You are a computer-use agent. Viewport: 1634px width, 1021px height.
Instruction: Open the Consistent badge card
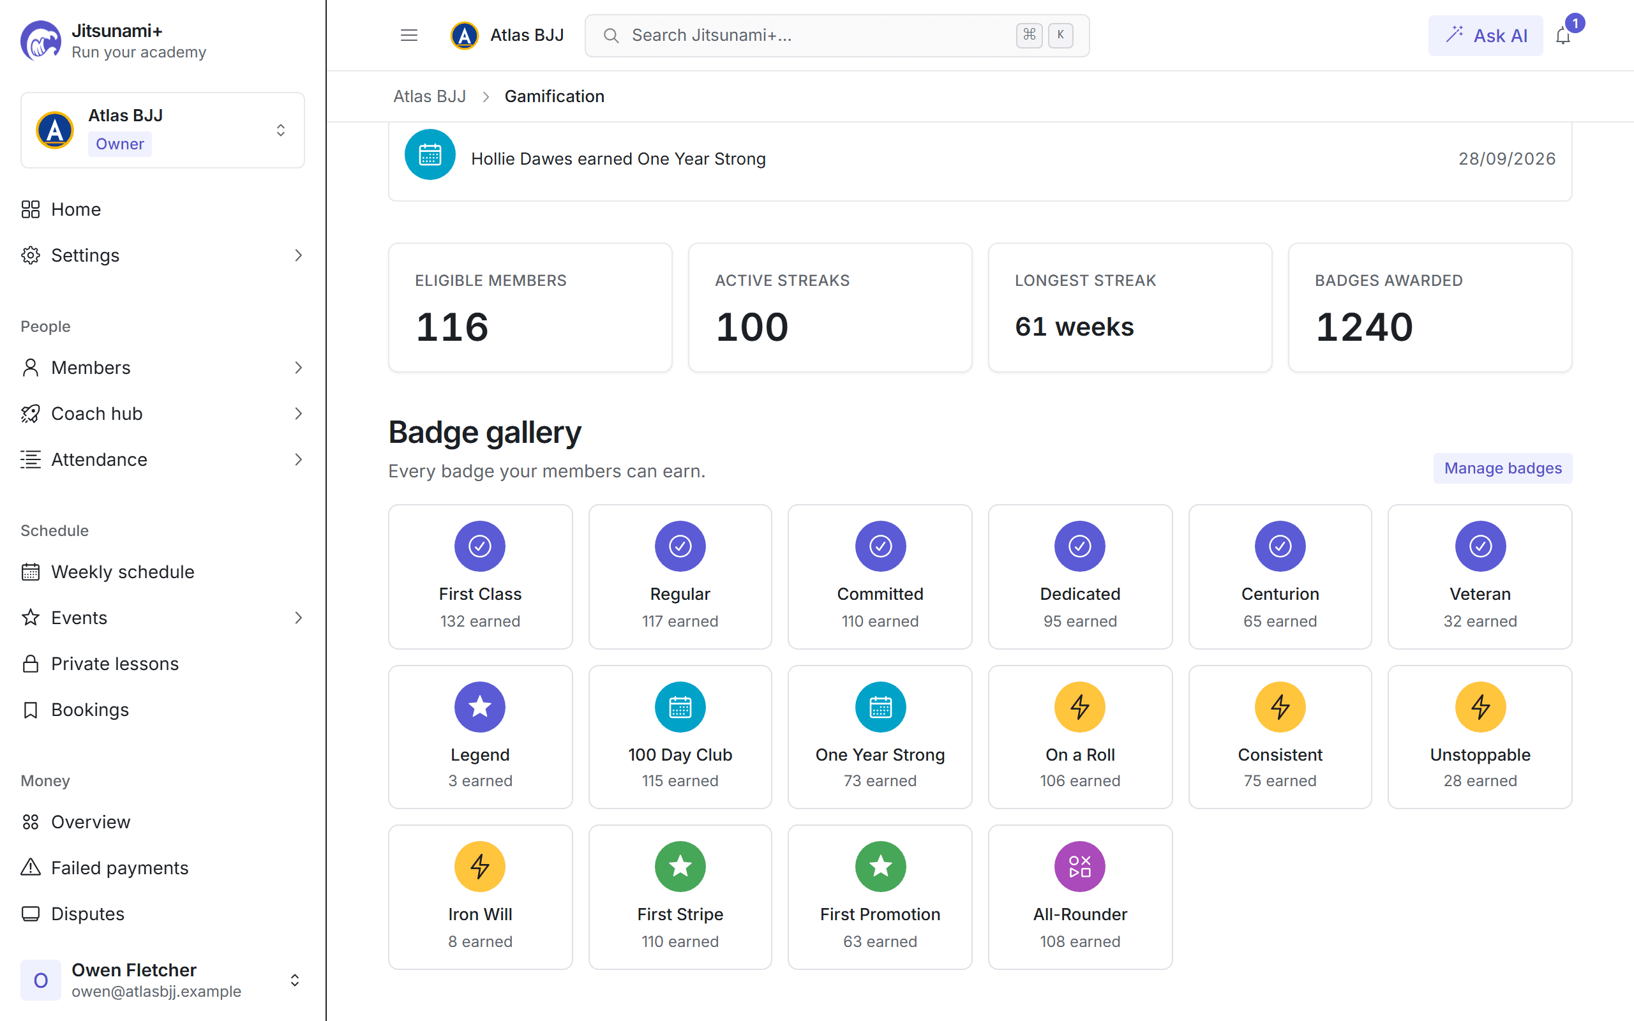coord(1280,736)
